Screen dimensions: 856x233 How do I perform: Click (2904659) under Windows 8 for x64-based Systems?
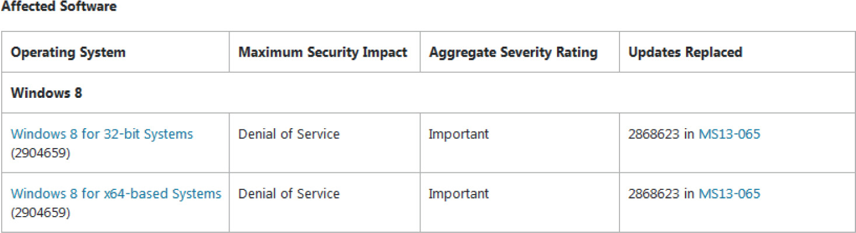click(40, 213)
